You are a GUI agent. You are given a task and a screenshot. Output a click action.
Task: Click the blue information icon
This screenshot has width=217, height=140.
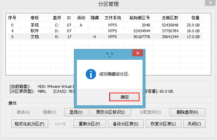point(91,74)
